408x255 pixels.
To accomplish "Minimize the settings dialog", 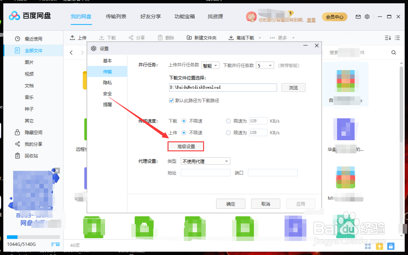I will [x=306, y=46].
